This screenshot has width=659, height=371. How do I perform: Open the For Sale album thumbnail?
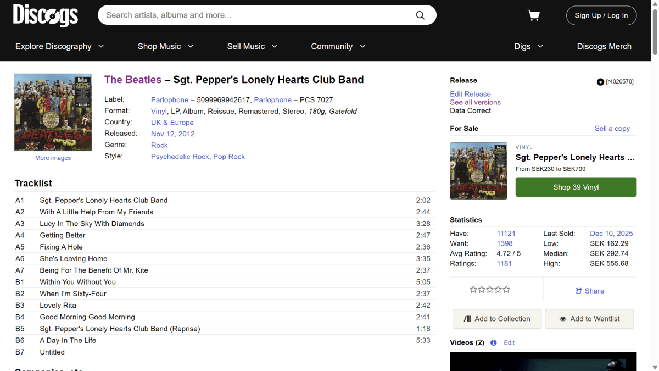[479, 171]
